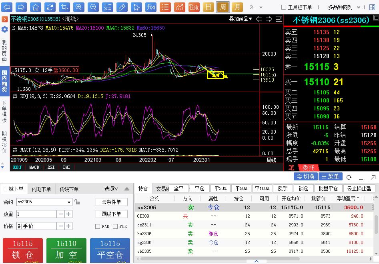Expand the orange sidebar arrow
This screenshot has height=264, width=379.
click(4, 19)
